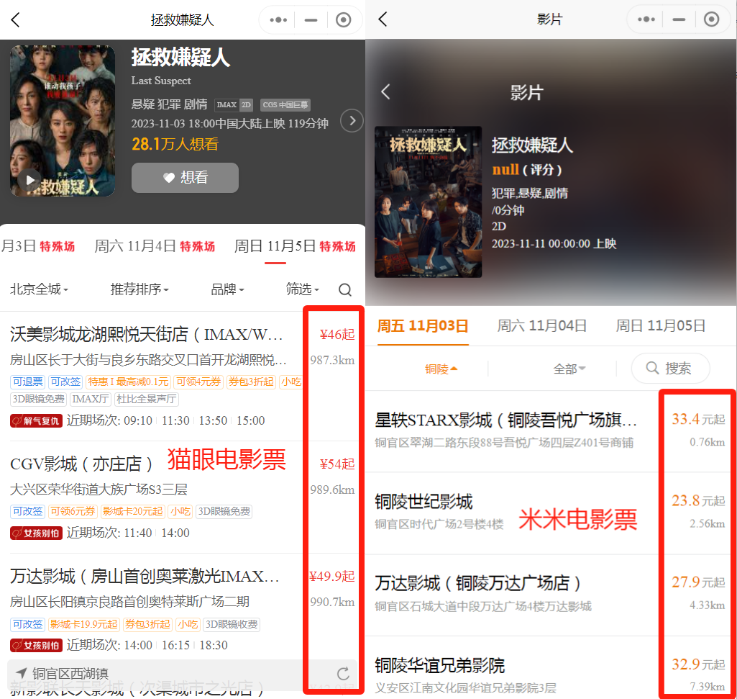Open the 铜陵 city dropdown
The image size is (737, 699).
441,369
